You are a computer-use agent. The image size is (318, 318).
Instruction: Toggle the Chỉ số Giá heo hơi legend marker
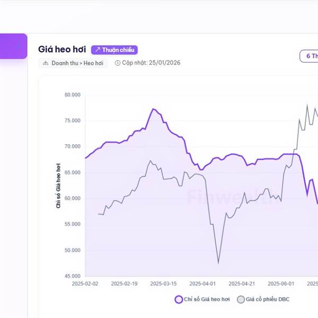(179, 299)
